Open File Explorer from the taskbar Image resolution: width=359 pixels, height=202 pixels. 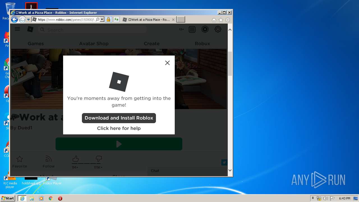32,198
